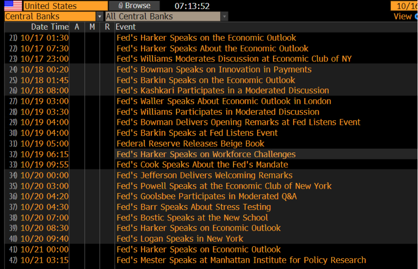Open Federal Reserve Releases Beige Book event
This screenshot has height=269, width=418.
(x=191, y=144)
